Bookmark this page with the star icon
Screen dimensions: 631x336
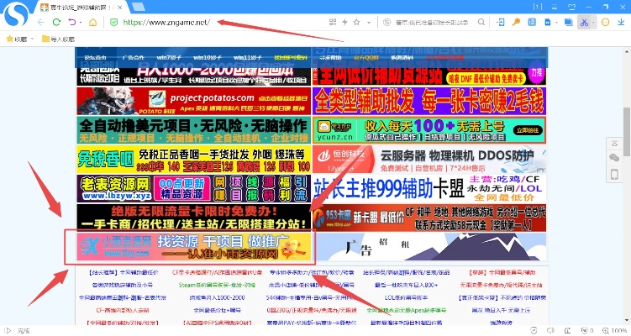click(x=356, y=22)
